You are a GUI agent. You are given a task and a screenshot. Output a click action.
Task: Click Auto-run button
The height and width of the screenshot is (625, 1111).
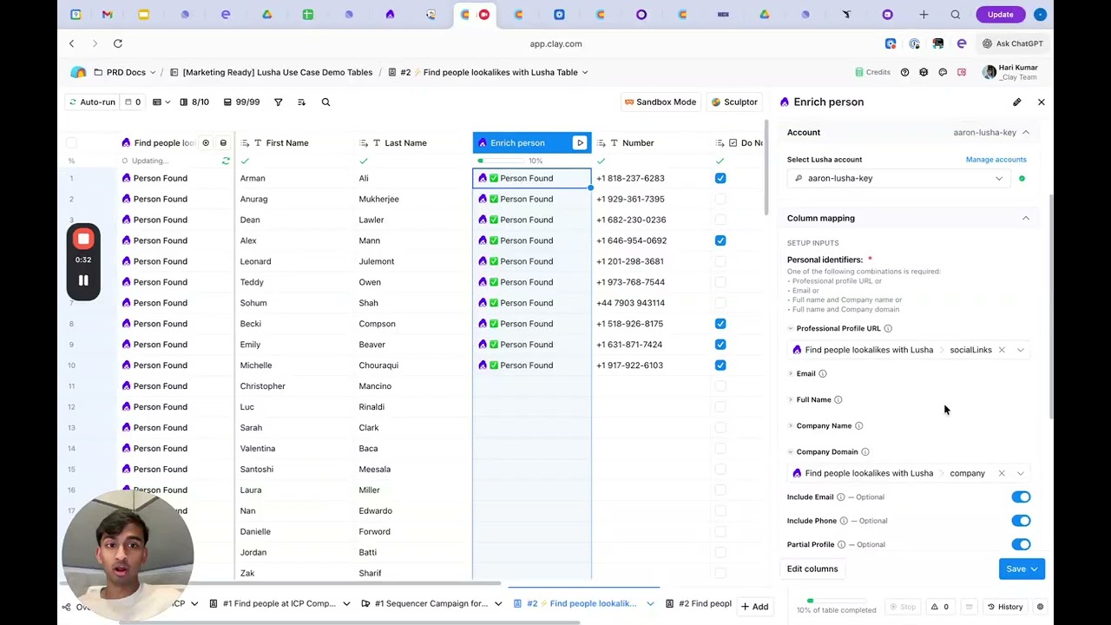click(92, 102)
